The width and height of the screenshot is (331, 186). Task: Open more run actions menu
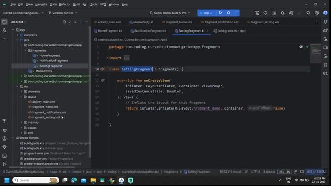(236, 13)
